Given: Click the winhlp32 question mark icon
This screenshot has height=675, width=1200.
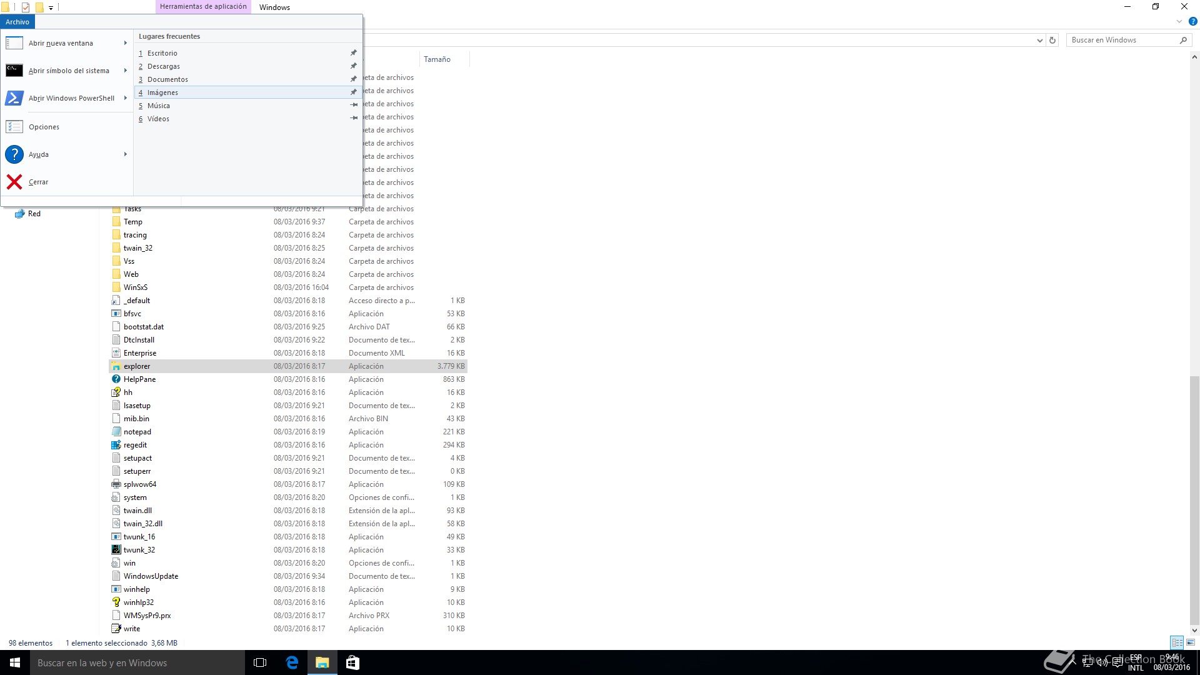Looking at the screenshot, I should (116, 602).
